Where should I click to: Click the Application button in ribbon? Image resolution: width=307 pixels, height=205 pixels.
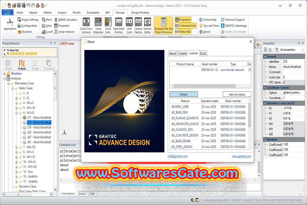(10, 24)
